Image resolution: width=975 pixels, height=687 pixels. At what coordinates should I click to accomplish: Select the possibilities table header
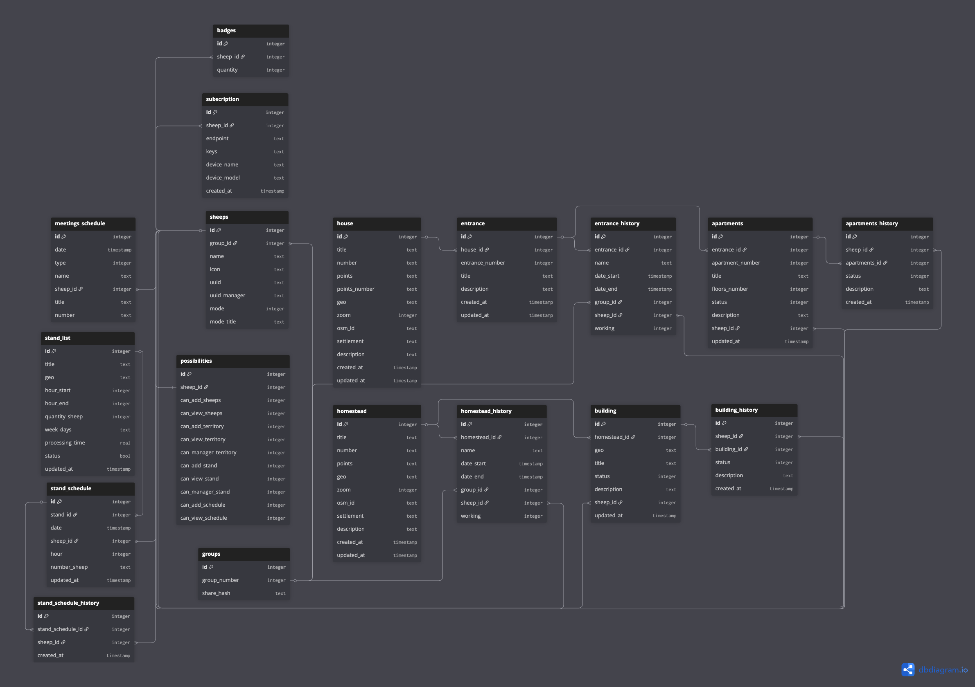click(x=233, y=361)
